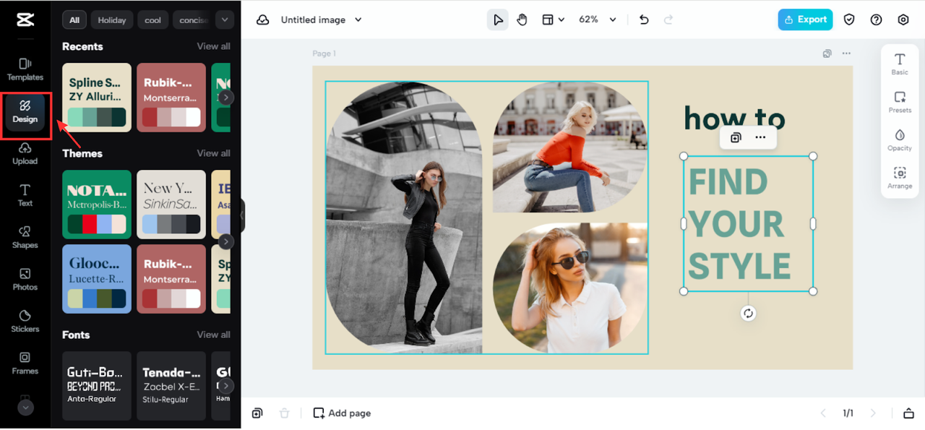Select the pointer selection tool
Viewport: 925px width, 430px height.
[x=498, y=20]
